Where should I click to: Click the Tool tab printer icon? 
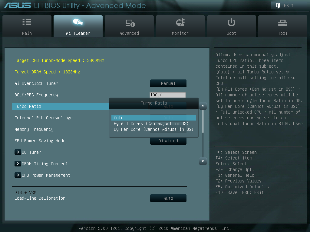tap(282, 23)
